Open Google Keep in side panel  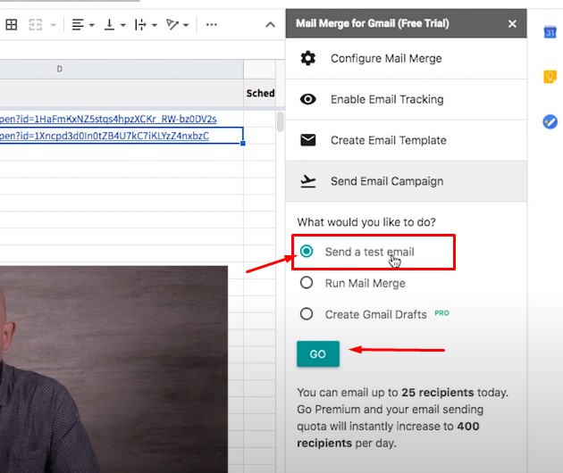point(550,77)
